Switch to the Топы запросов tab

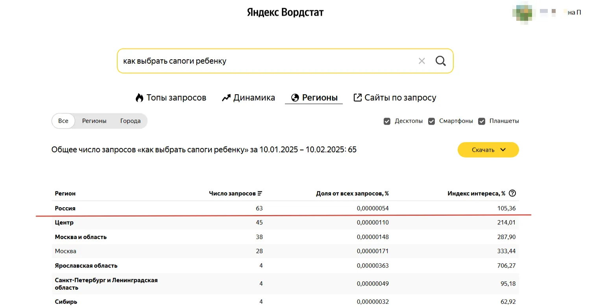pos(171,98)
